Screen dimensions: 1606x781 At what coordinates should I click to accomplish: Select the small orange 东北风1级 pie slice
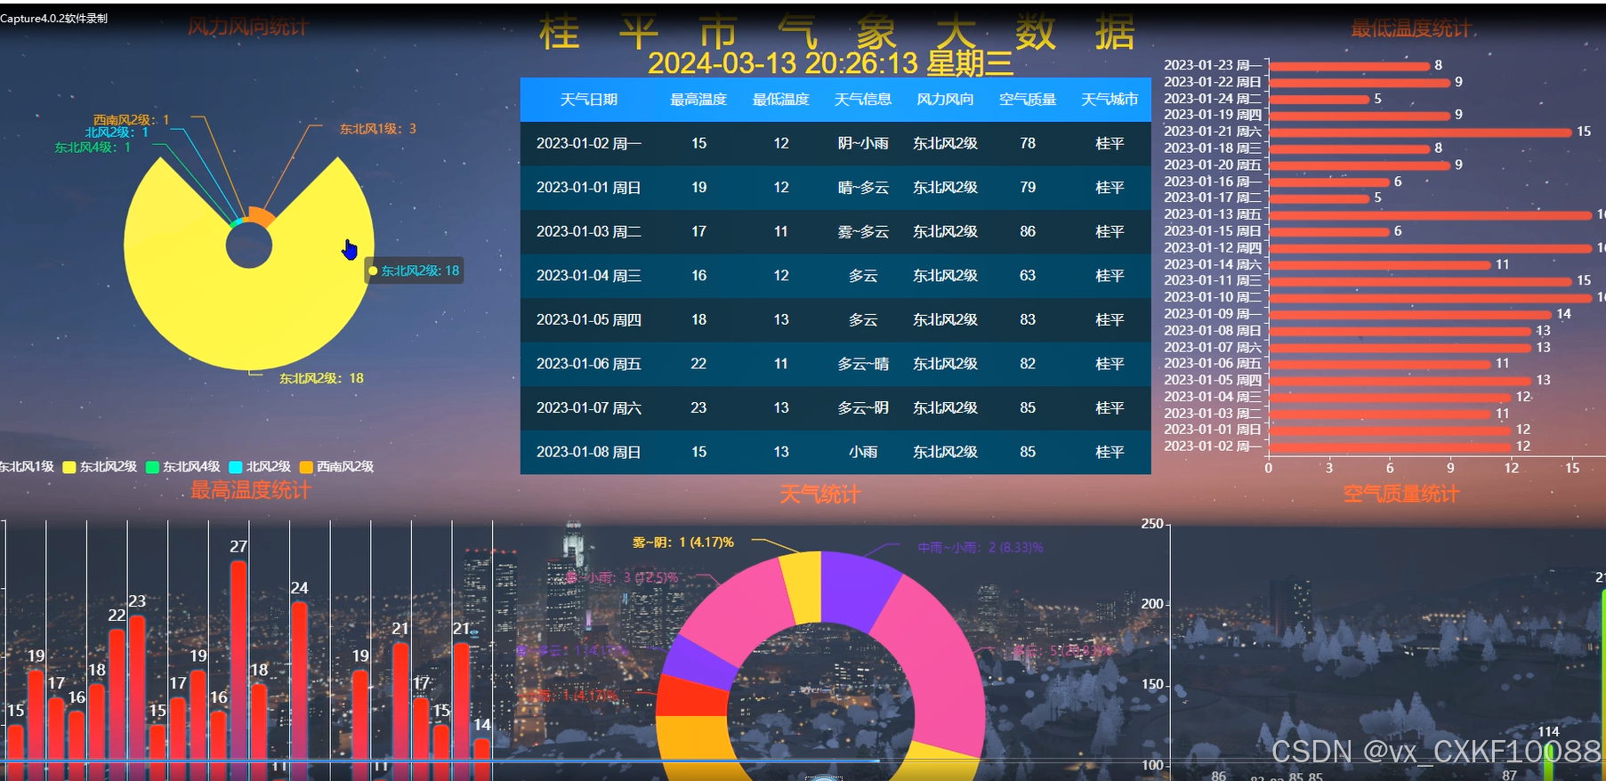click(262, 216)
